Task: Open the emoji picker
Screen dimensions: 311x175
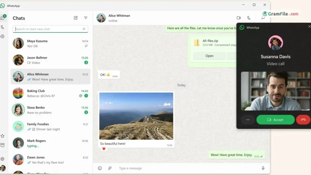Action: (100, 168)
